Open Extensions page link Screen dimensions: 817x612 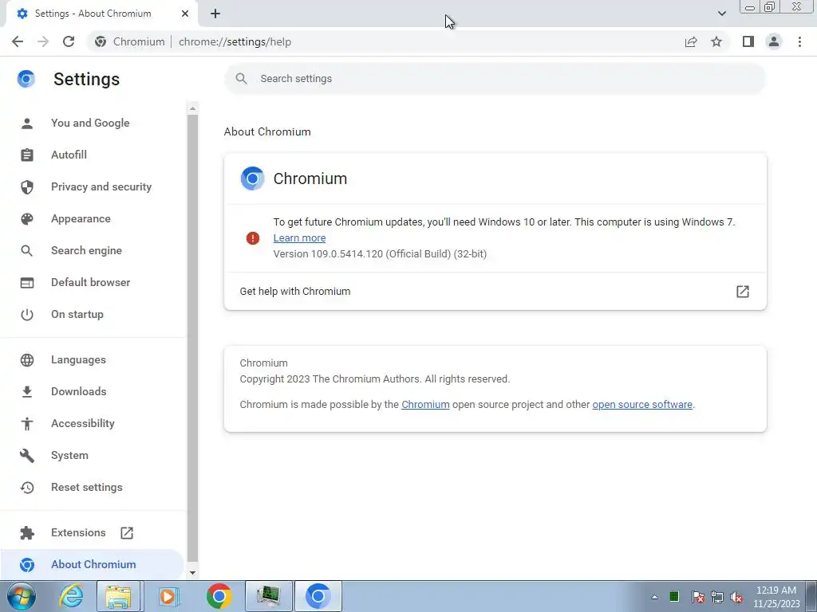tap(78, 532)
